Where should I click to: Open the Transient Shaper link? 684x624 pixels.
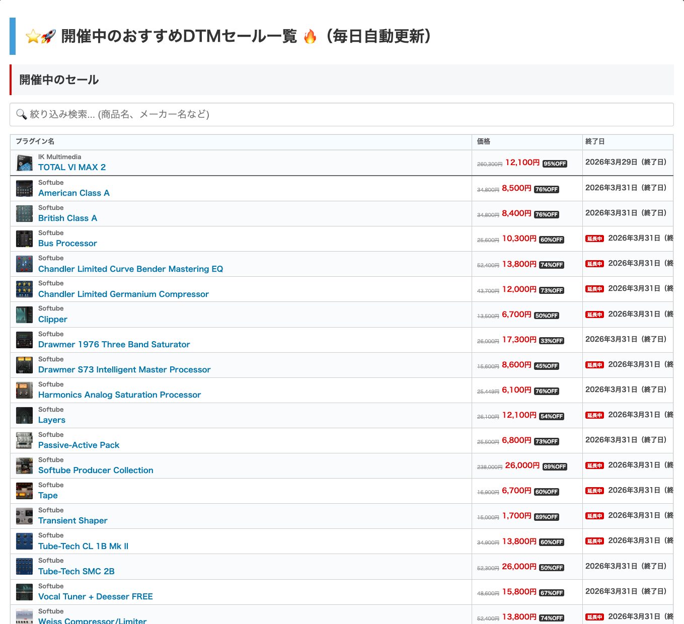tap(73, 521)
